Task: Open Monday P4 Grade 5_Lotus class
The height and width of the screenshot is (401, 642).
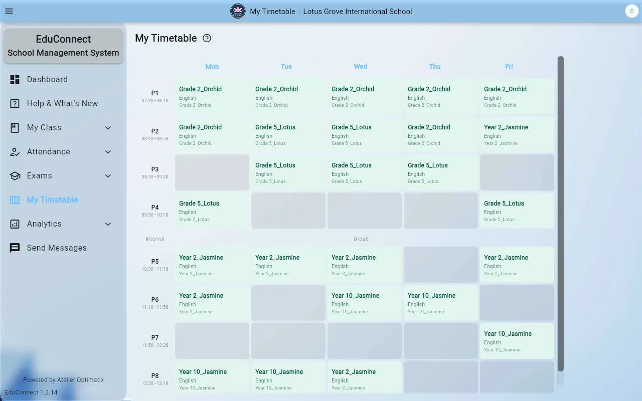Action: click(x=212, y=211)
